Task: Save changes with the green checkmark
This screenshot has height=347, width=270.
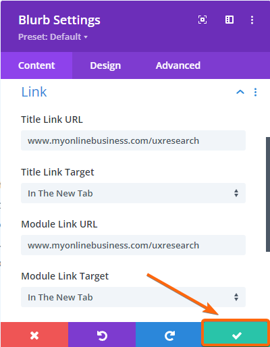Action: [x=236, y=334]
